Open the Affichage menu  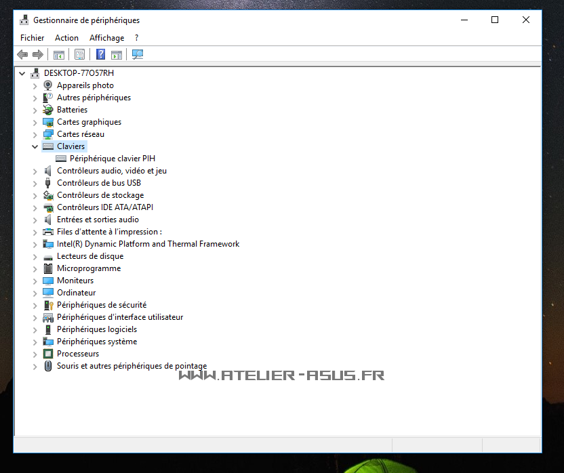pyautogui.click(x=106, y=38)
